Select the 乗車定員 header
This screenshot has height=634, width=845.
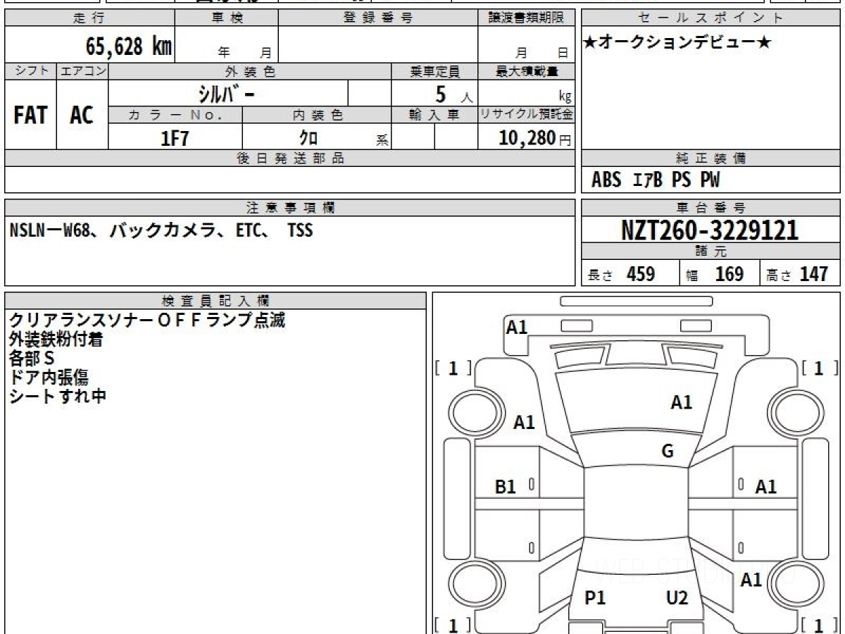[434, 71]
